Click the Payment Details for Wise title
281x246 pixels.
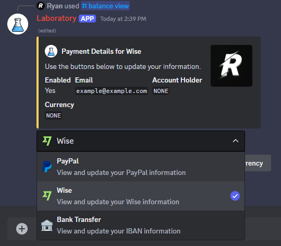pos(101,51)
